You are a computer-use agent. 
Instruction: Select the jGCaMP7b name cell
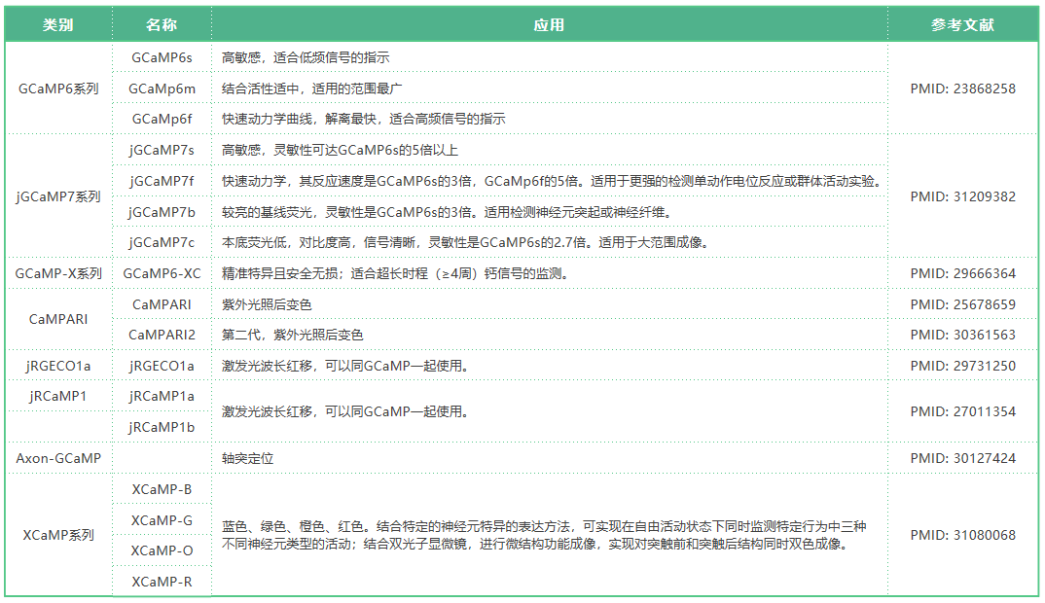point(162,212)
